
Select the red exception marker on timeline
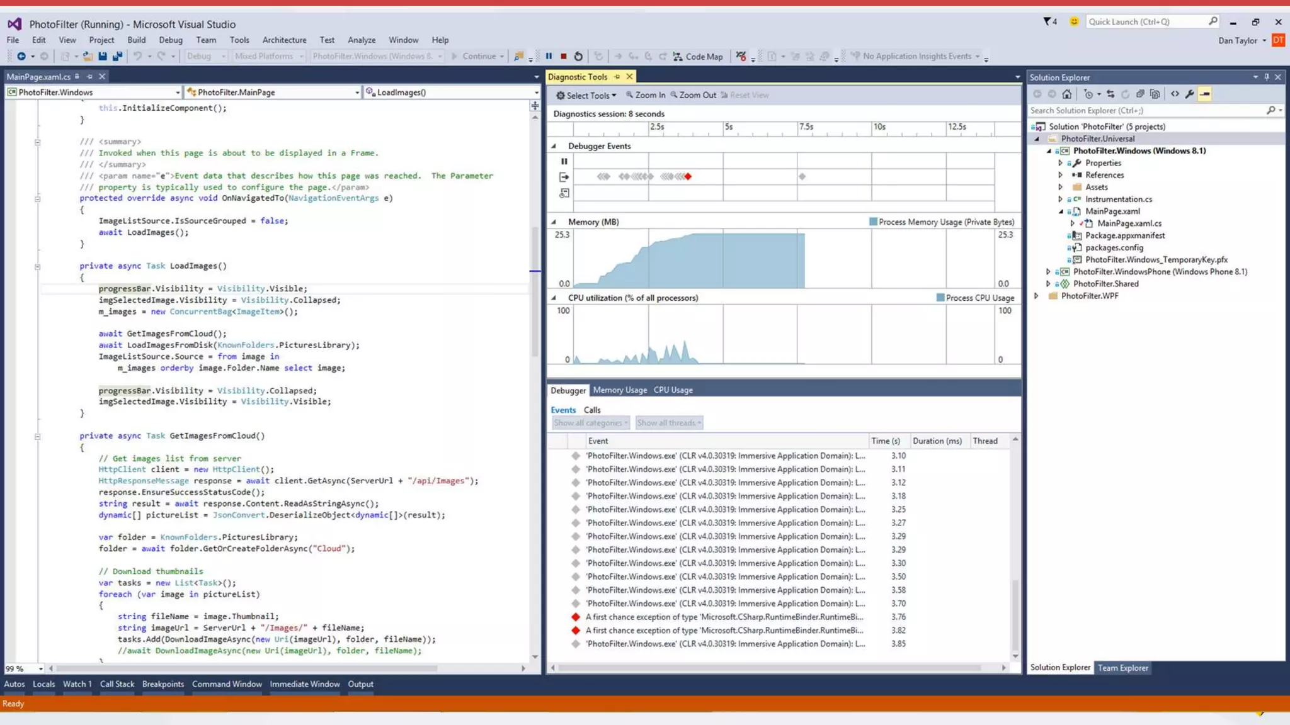coord(688,177)
